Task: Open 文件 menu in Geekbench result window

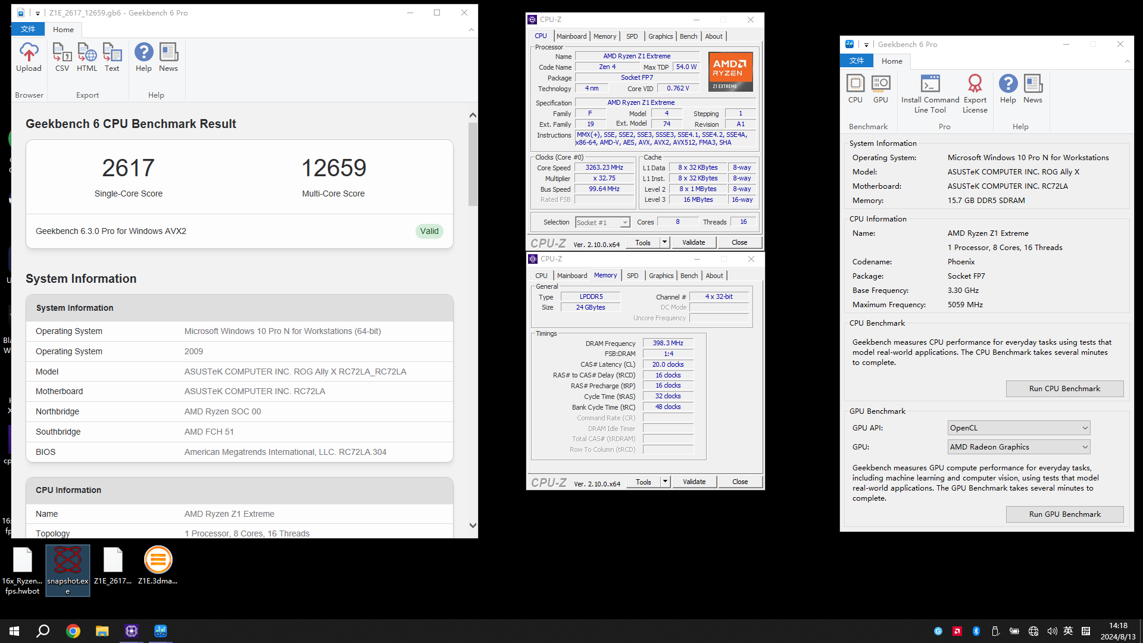Action: (x=28, y=29)
